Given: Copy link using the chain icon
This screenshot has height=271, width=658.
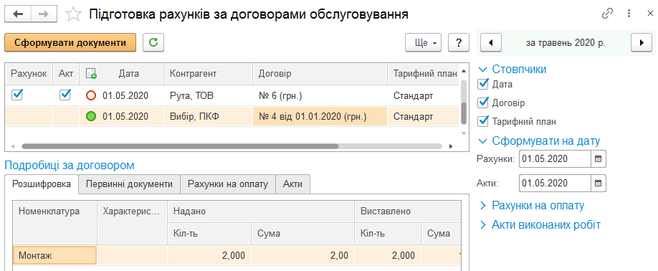Looking at the screenshot, I should pyautogui.click(x=607, y=14).
